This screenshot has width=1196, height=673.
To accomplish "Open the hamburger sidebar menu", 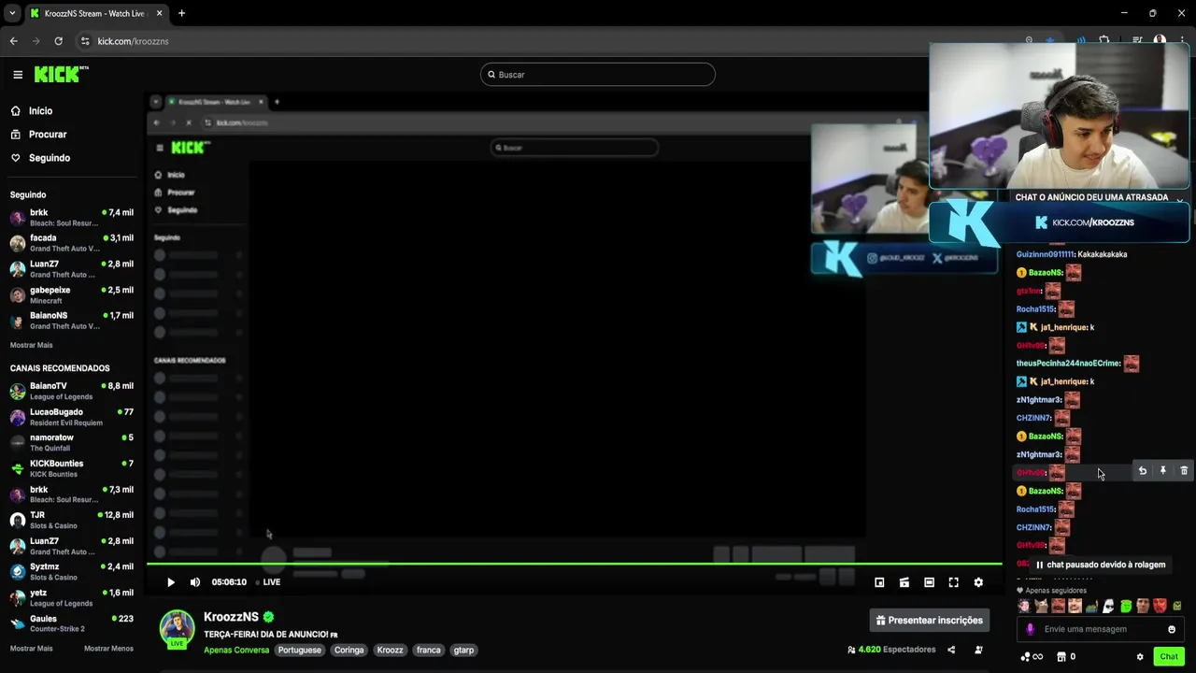I will click(18, 75).
